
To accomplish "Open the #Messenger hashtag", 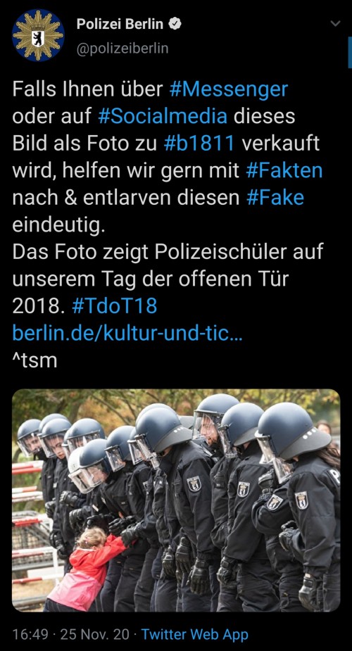I will click(x=228, y=89).
